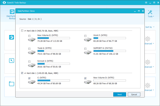
Task: Click '79.01 GB free of 98.56 GB' text
Action: click(x=49, y=54)
